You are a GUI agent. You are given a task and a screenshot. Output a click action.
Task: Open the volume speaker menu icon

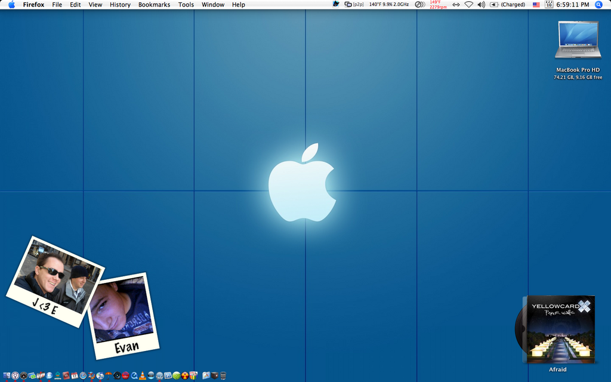(x=482, y=5)
